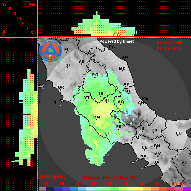Click the -10 dBZ legend value
This screenshot has width=191, height=191.
pyautogui.click(x=61, y=184)
